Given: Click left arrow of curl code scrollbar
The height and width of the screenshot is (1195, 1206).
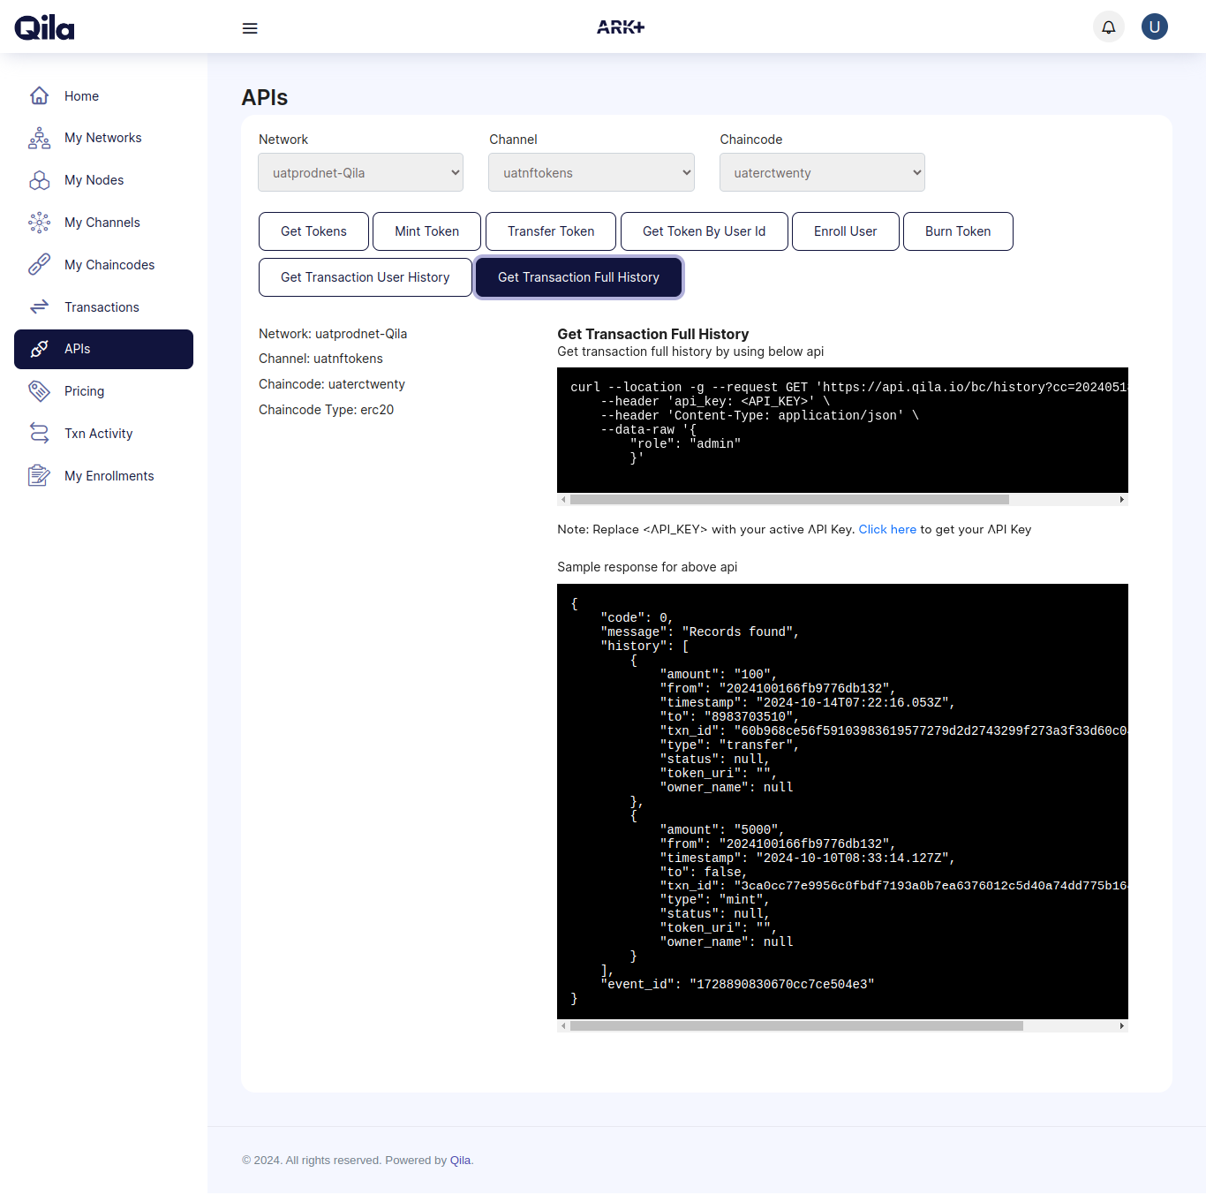Looking at the screenshot, I should pos(563,500).
